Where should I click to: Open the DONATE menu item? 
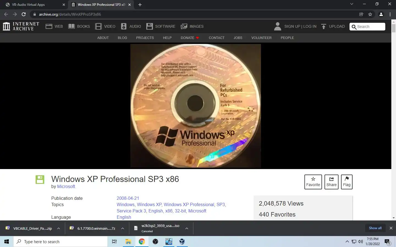click(189, 38)
